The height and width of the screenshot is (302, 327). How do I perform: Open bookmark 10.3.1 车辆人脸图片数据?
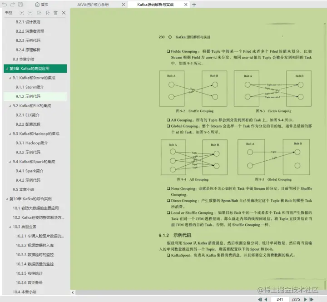(x=40, y=236)
